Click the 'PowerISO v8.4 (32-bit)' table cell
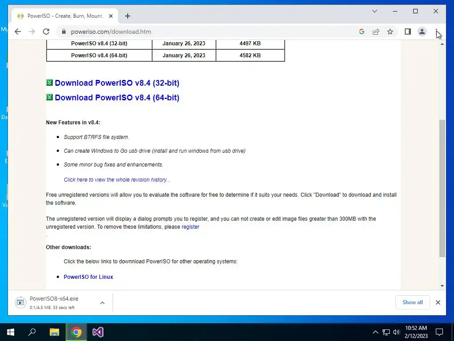The width and height of the screenshot is (454, 341). click(x=99, y=44)
